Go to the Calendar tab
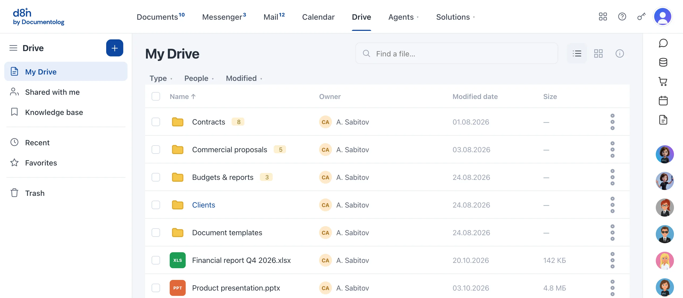 pos(318,17)
